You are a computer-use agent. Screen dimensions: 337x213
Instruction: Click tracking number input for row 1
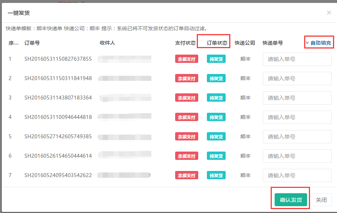297,59
